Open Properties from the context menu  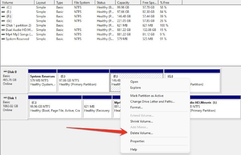pos(137,141)
